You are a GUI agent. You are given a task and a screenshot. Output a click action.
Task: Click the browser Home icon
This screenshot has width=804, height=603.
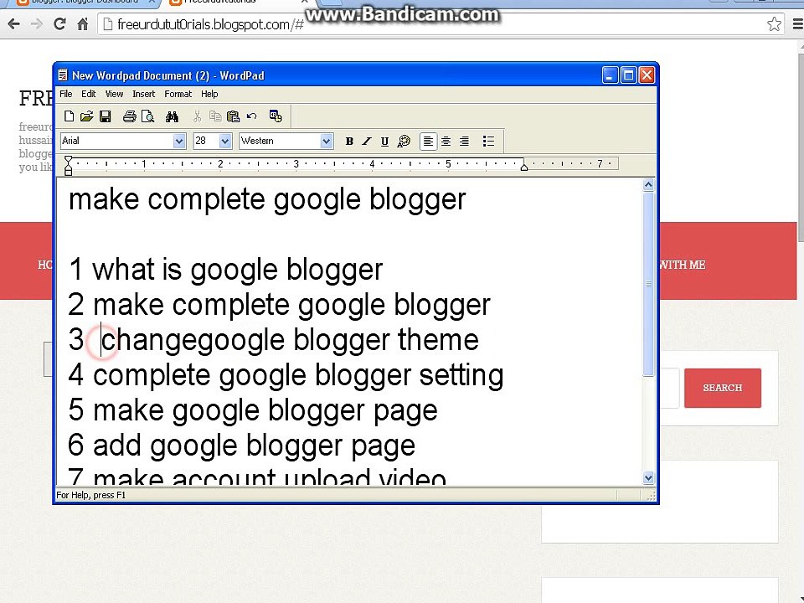click(x=83, y=23)
